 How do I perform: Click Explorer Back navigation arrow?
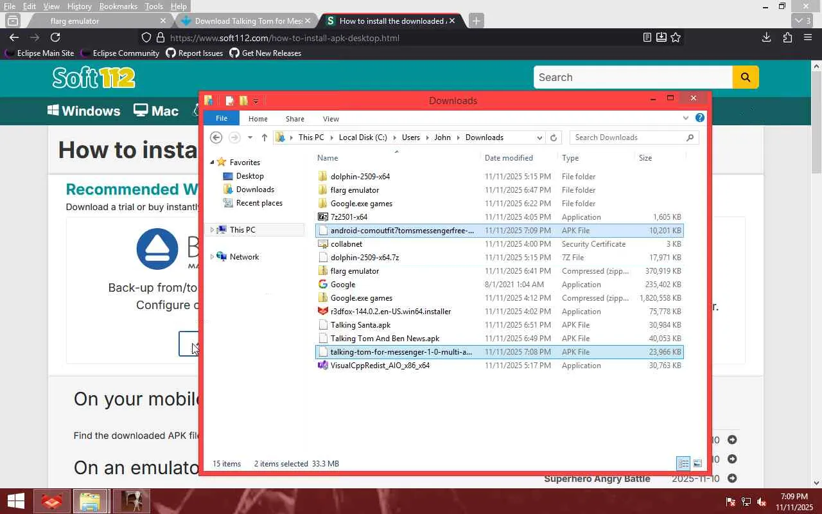click(x=216, y=137)
